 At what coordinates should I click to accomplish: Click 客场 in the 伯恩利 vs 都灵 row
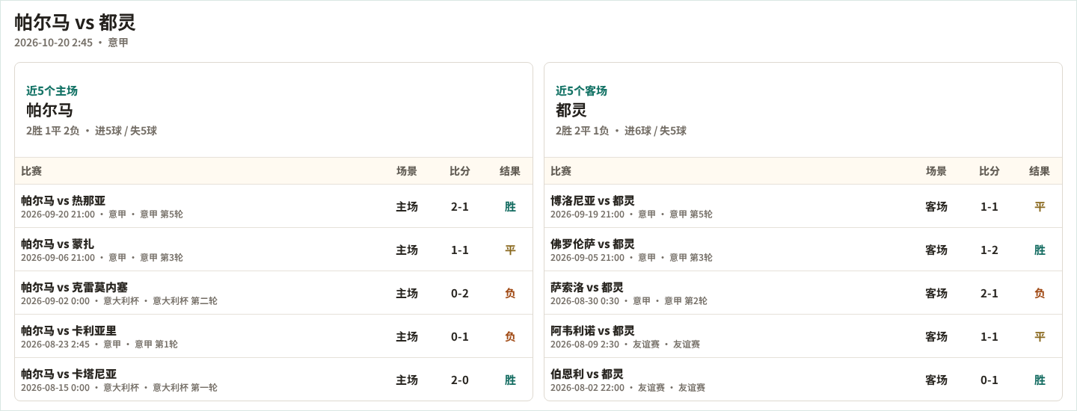click(x=936, y=380)
